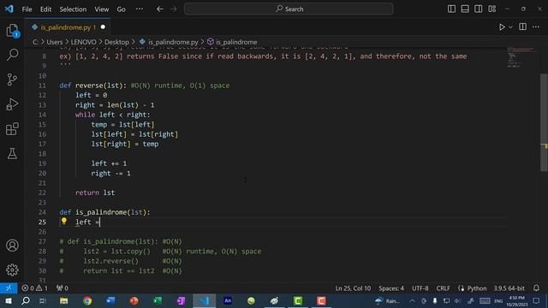Run the Python file with play button
This screenshot has width=548, height=308.
(502, 27)
